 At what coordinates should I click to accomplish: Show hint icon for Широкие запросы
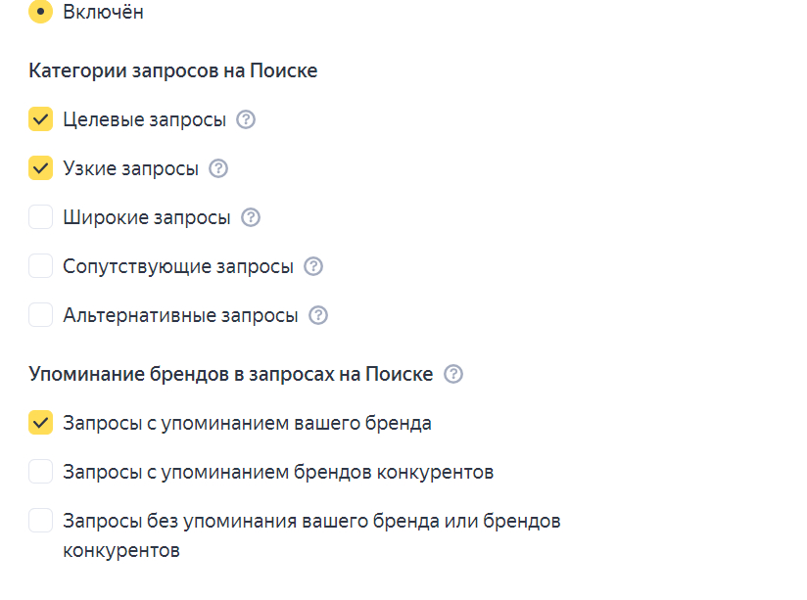click(251, 217)
